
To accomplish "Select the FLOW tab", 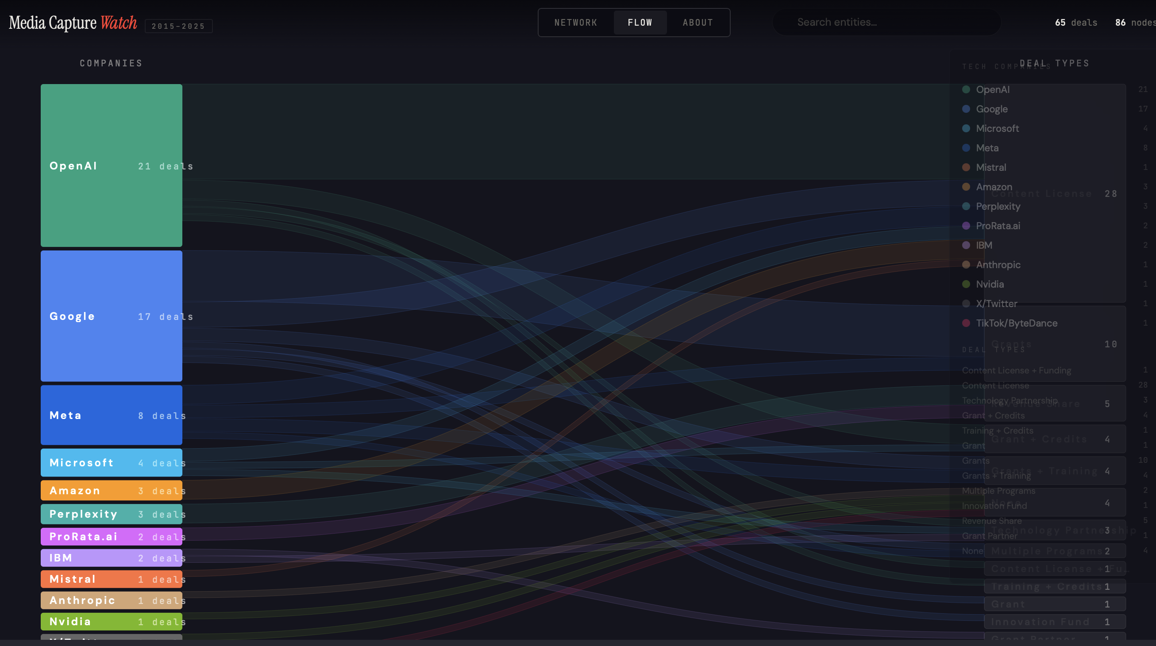I will click(640, 23).
